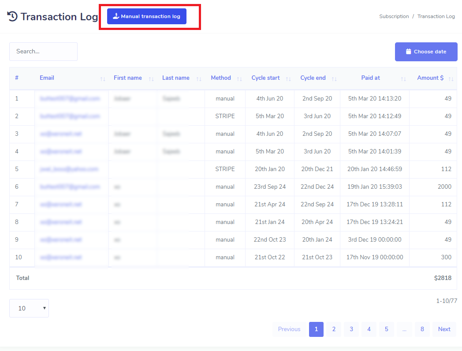Screen dimensions: 462x351
Task: Click the First name column header
Action: coord(127,78)
